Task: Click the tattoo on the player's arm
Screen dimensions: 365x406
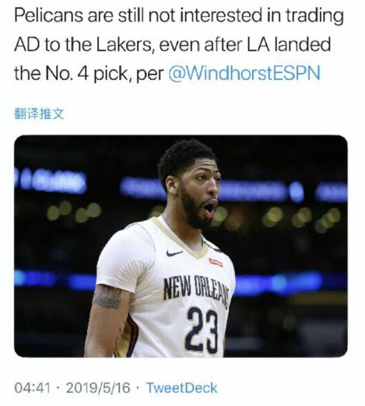Action: pyautogui.click(x=107, y=296)
